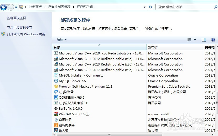
Task: Open 控制面板主页 link
Action: [x=16, y=18]
